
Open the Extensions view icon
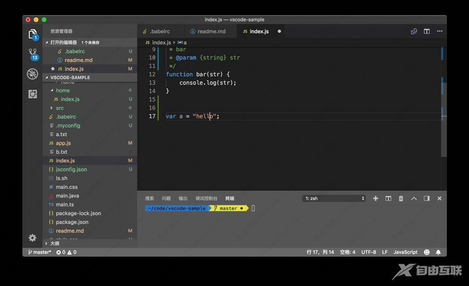pos(32,94)
